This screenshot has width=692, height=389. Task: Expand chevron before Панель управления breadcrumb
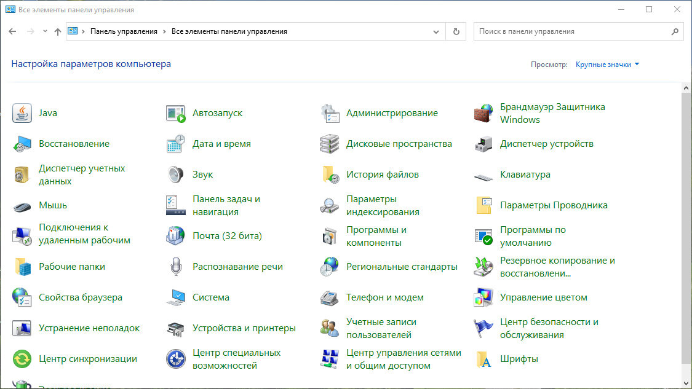(x=83, y=32)
